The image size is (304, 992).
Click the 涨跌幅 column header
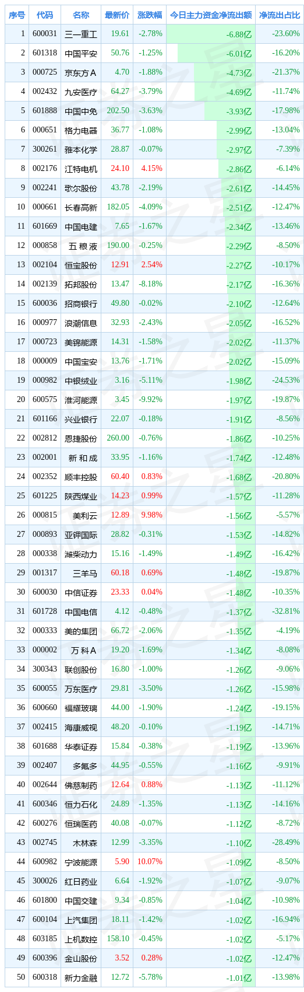pos(150,15)
